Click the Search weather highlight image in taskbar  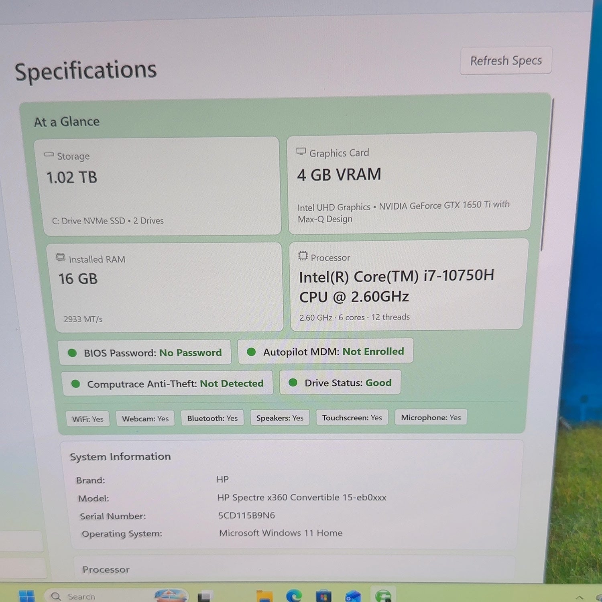[171, 596]
